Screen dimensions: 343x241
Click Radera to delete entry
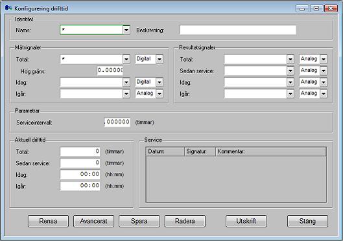(x=185, y=221)
